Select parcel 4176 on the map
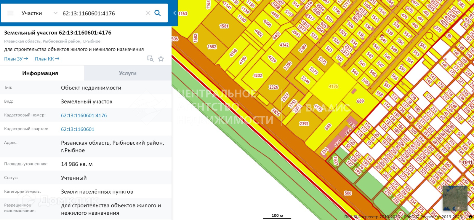This screenshot has height=220, width=474. [x=333, y=86]
